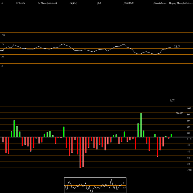Click the MR axis label 100 on right

189,108
